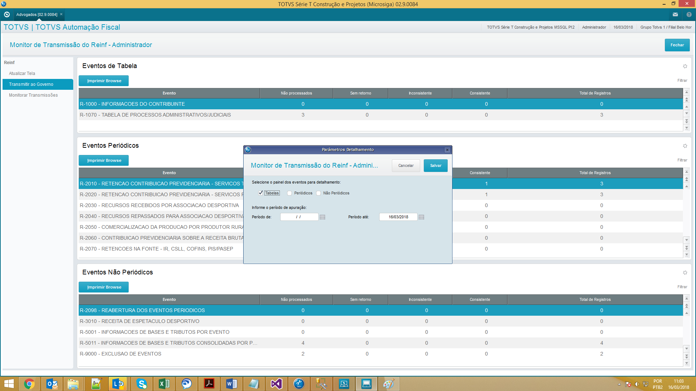Image resolution: width=696 pixels, height=391 pixels.
Task: Click the Período de date field
Action: (299, 217)
